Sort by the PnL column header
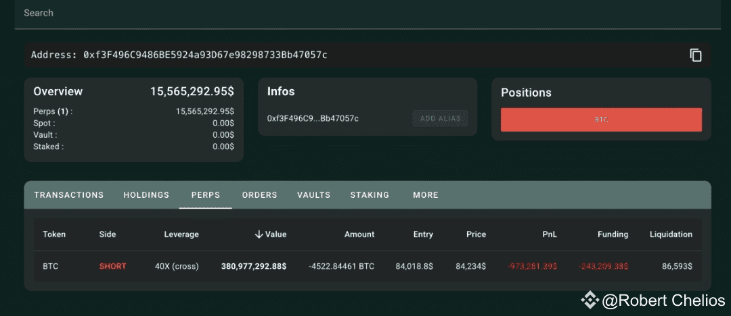 click(x=550, y=234)
